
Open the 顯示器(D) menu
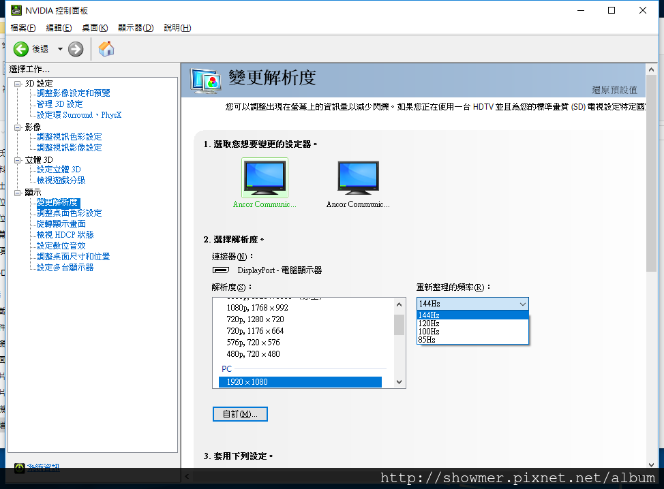click(x=136, y=28)
